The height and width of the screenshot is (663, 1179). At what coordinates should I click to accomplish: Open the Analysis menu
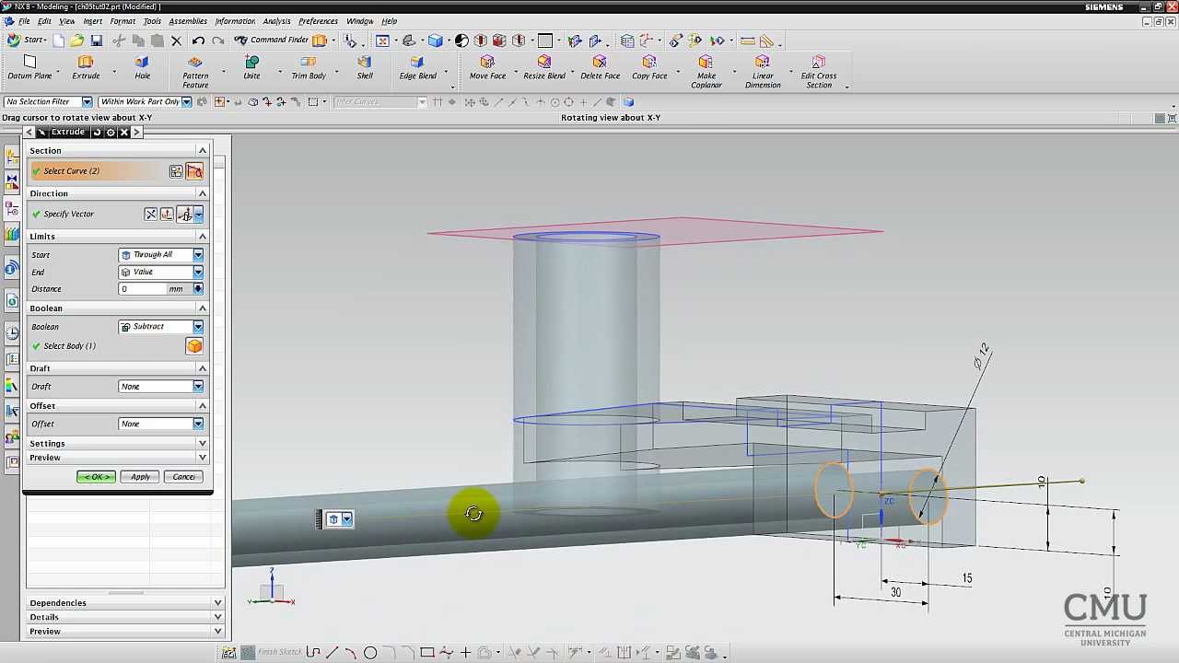click(276, 21)
